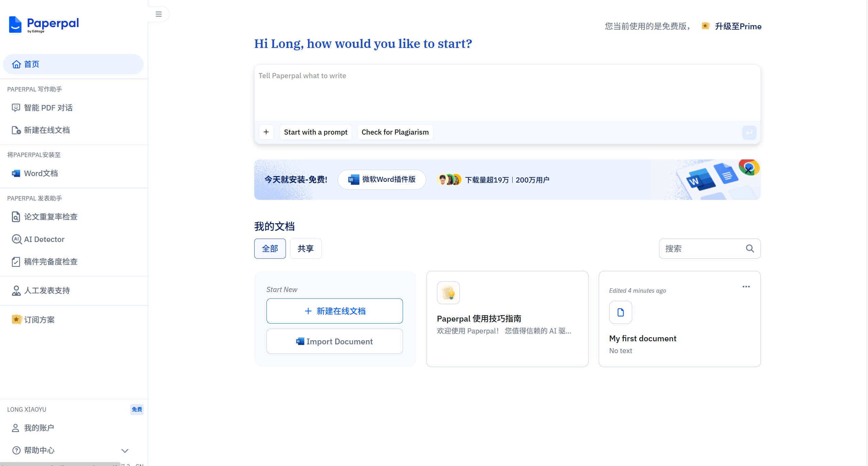Open 论文重复率检查 plagiarism check
This screenshot has height=466, width=868.
click(x=50, y=217)
